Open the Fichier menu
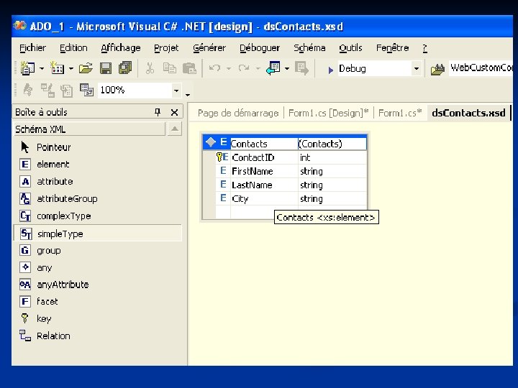The width and height of the screenshot is (518, 388). point(32,48)
